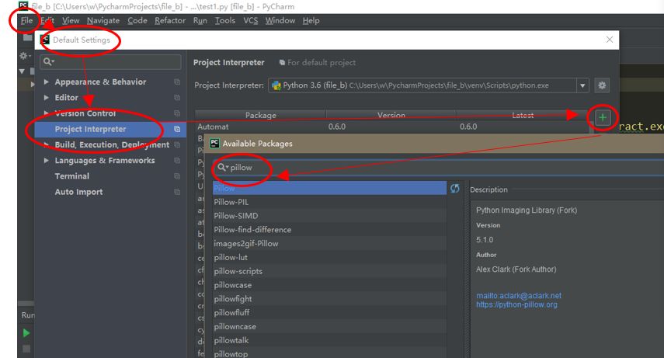Select Version Control category

point(85,113)
